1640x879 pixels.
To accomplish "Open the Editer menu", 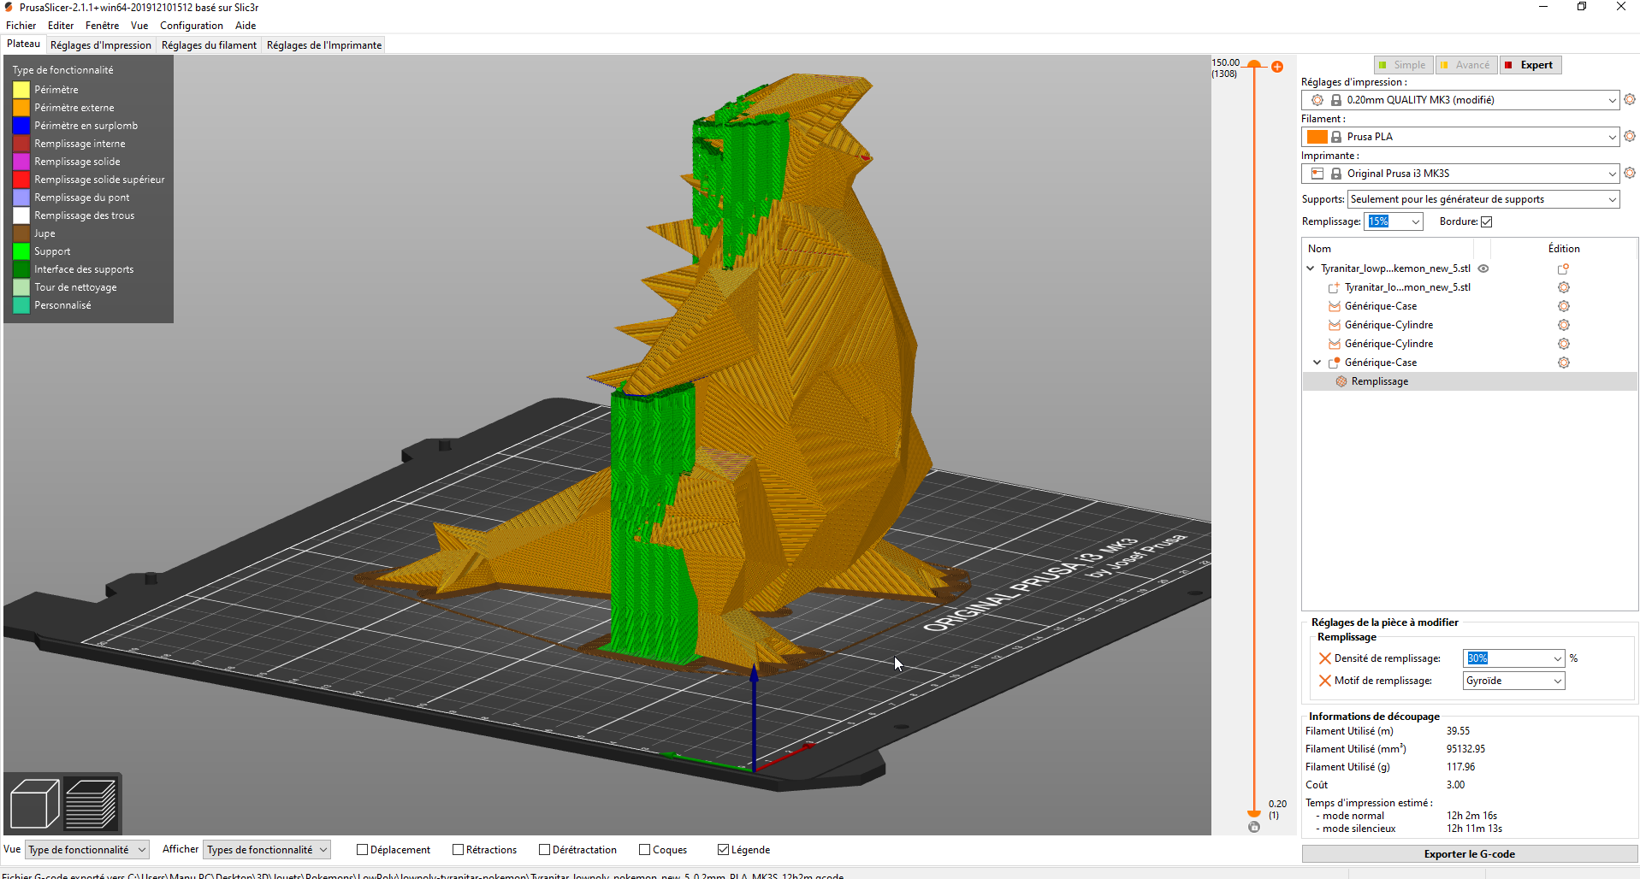I will point(61,26).
